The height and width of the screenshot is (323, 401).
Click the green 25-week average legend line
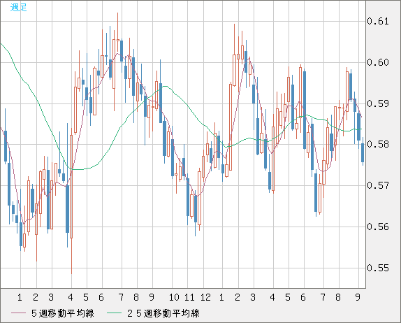pyautogui.click(x=114, y=313)
